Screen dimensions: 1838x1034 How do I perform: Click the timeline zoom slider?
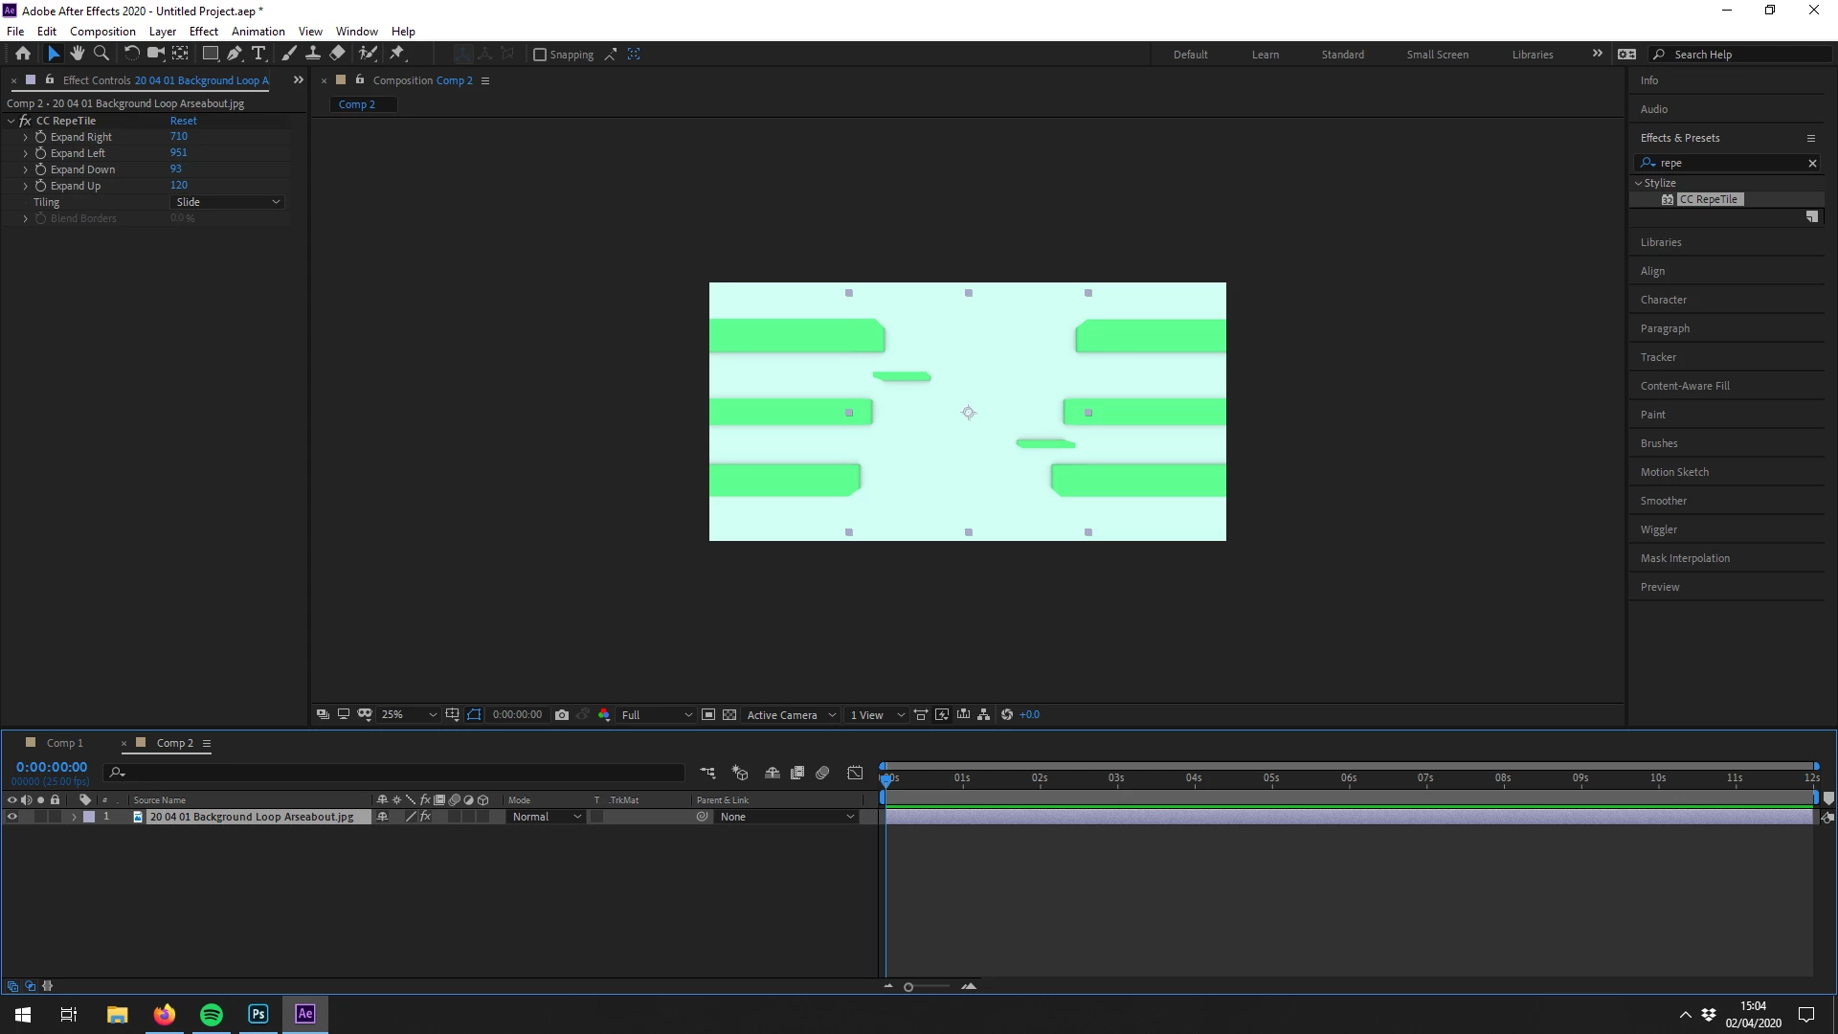tap(908, 987)
